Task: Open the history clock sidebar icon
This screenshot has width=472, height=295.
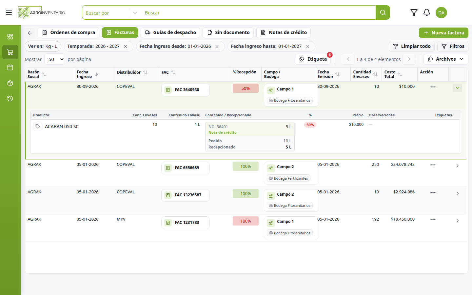Action: click(x=10, y=98)
